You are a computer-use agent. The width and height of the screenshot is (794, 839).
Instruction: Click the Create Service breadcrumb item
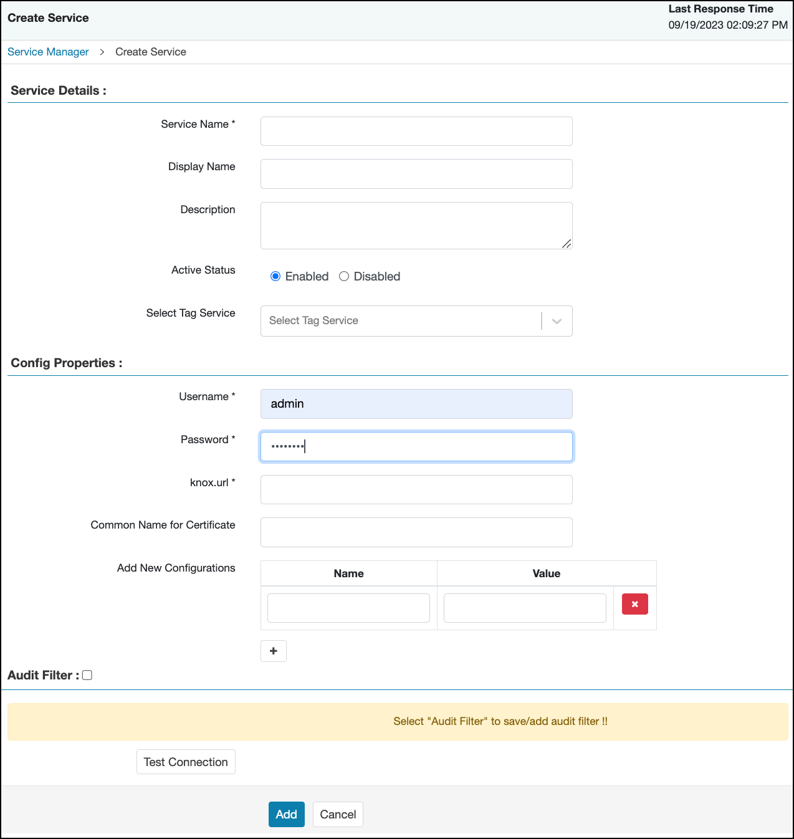150,52
